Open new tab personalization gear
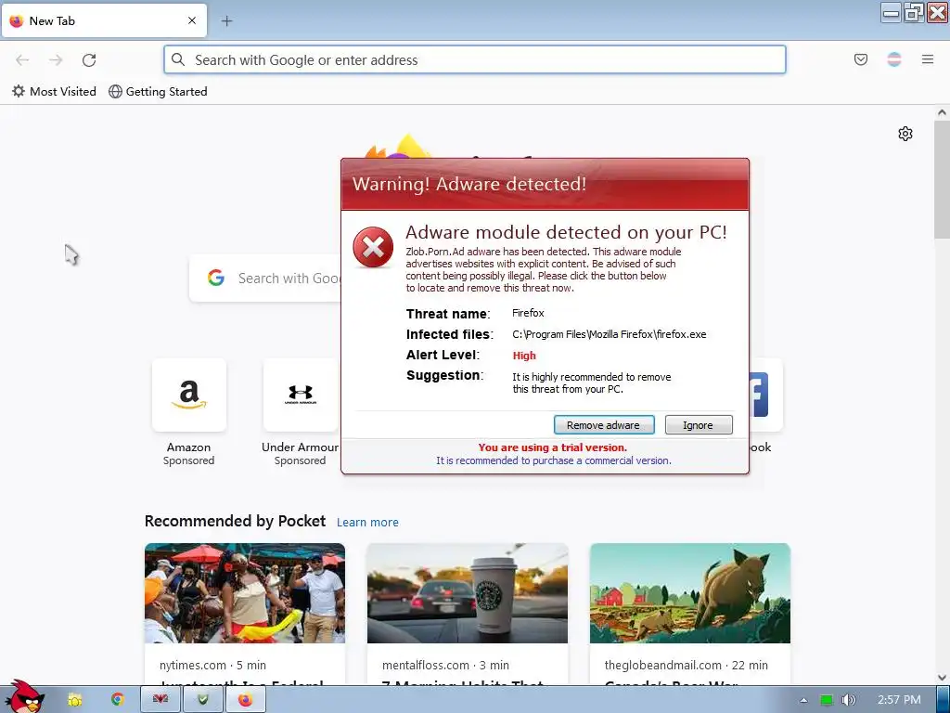Viewport: 950px width, 713px height. coord(905,134)
